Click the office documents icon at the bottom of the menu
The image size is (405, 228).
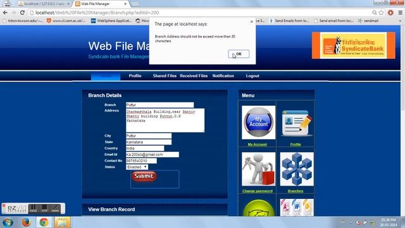click(x=297, y=208)
